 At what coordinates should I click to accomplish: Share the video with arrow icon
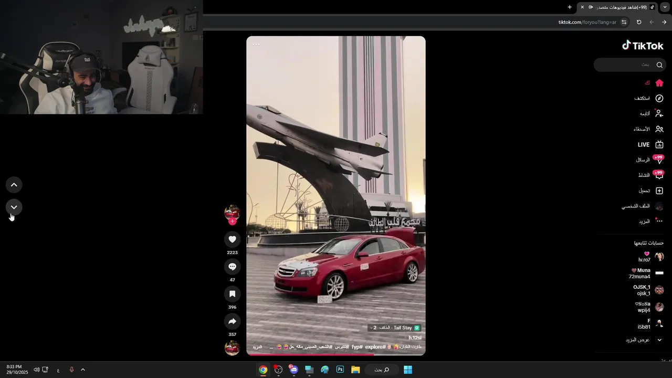point(232,321)
